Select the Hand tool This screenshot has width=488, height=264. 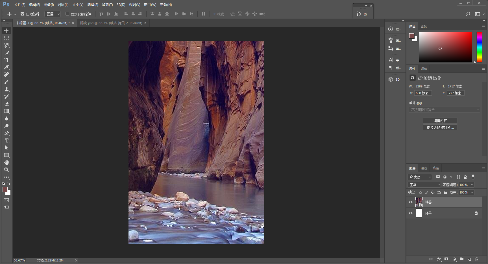coord(6,162)
